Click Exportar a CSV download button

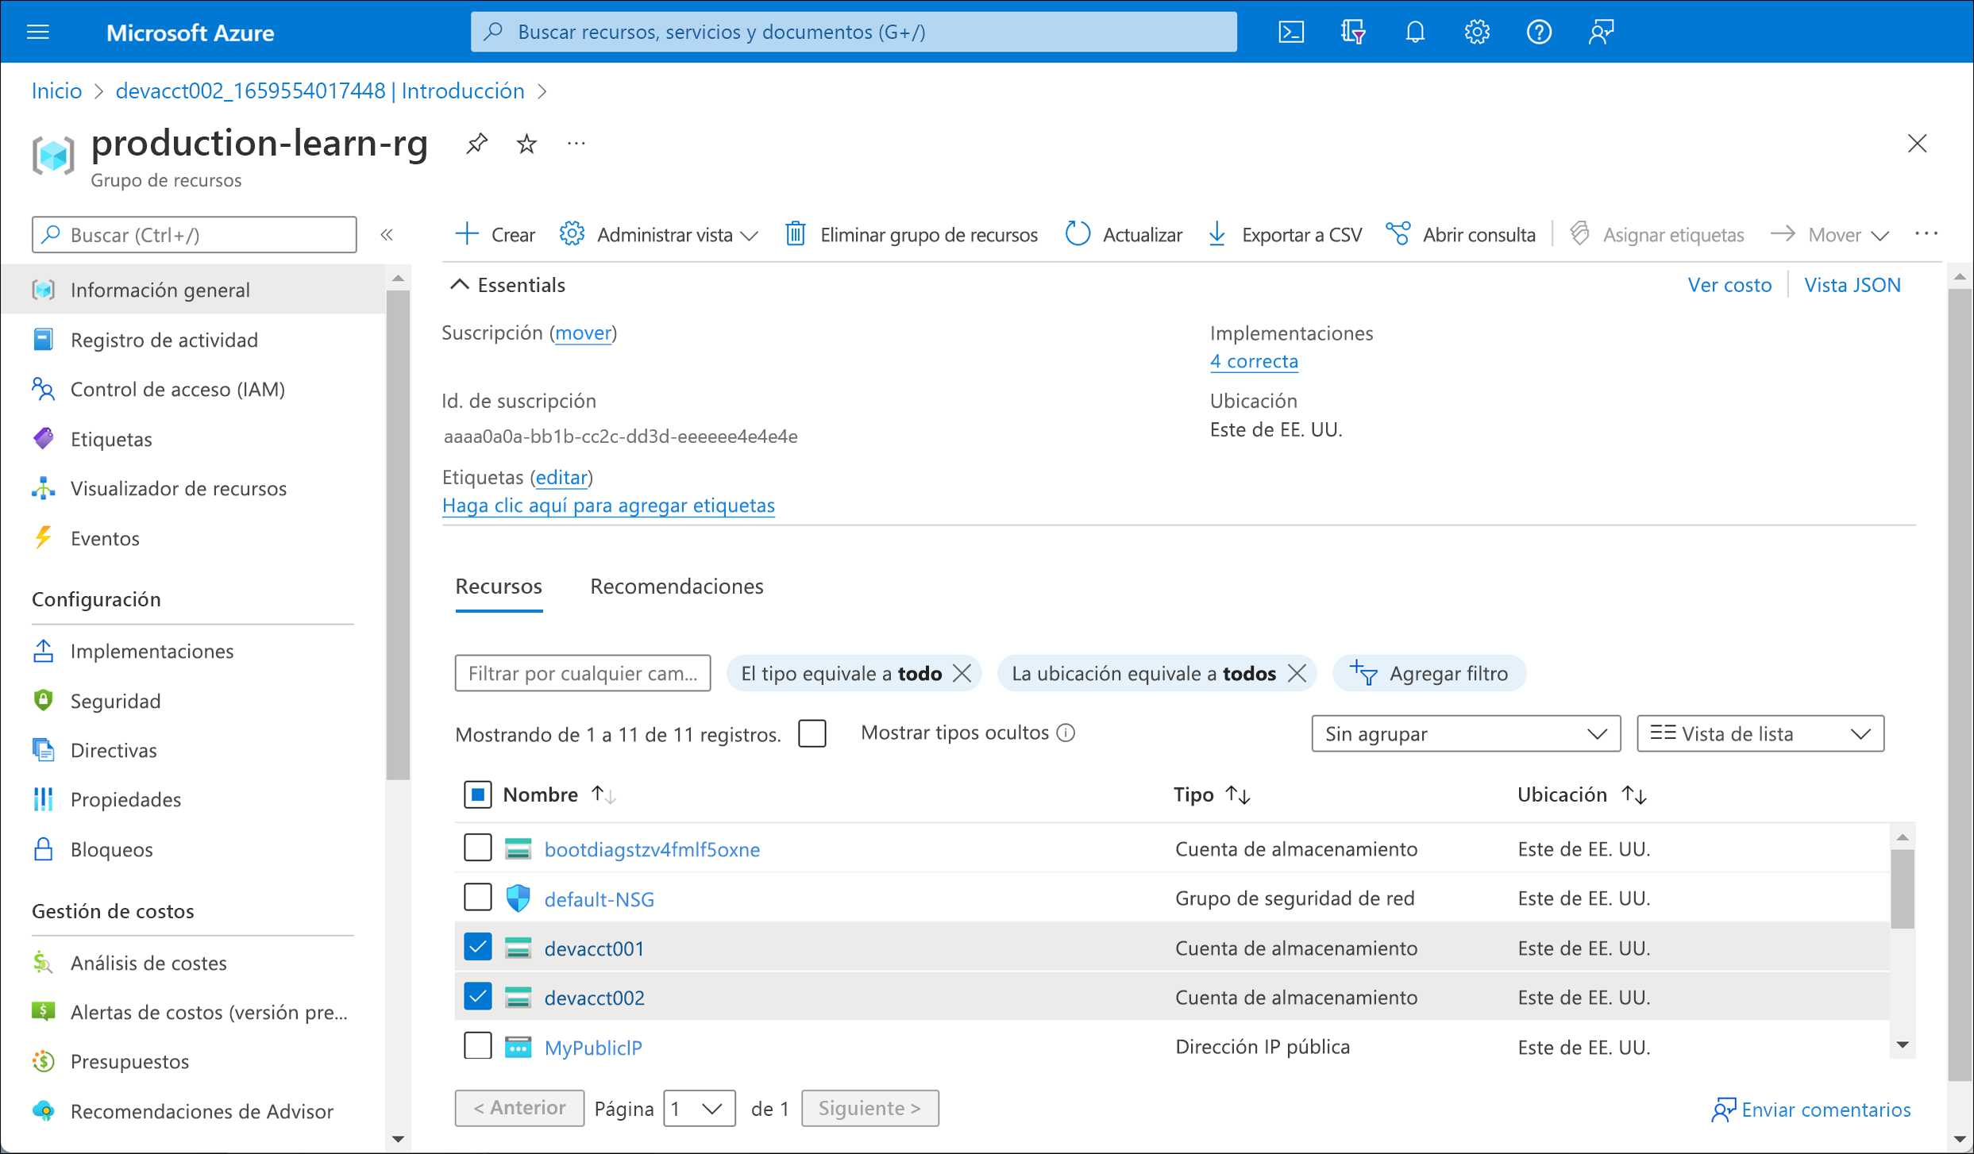(x=1285, y=235)
